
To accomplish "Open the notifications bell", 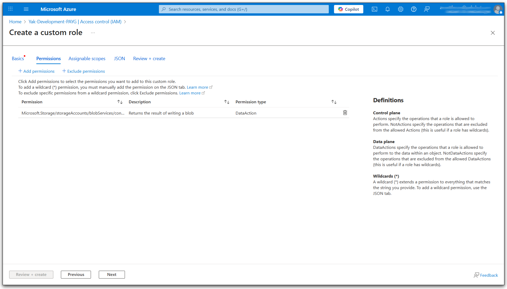I will coord(387,9).
